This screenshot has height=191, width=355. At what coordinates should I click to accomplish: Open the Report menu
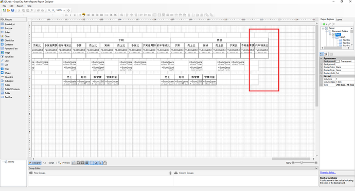20,6
